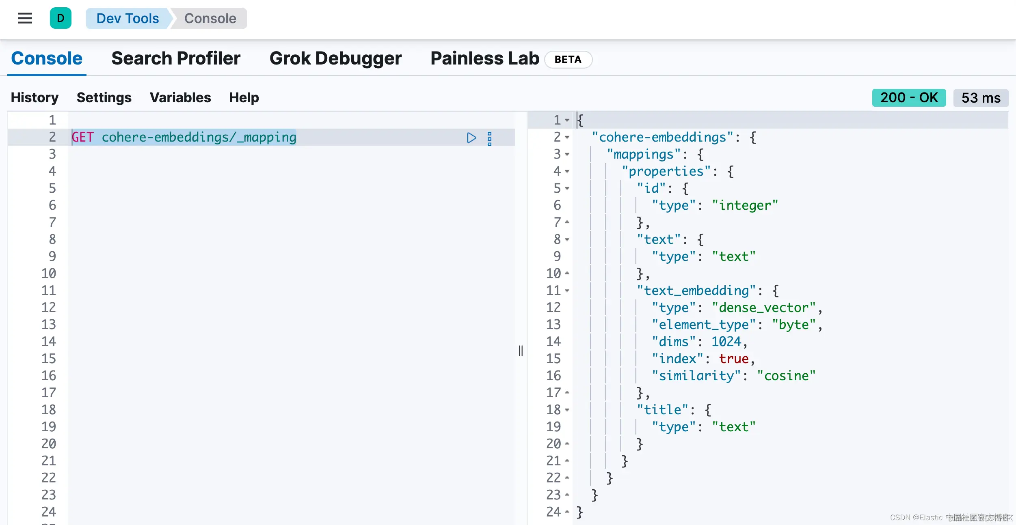Collapse the "id" field block
This screenshot has height=525, width=1016.
point(567,189)
